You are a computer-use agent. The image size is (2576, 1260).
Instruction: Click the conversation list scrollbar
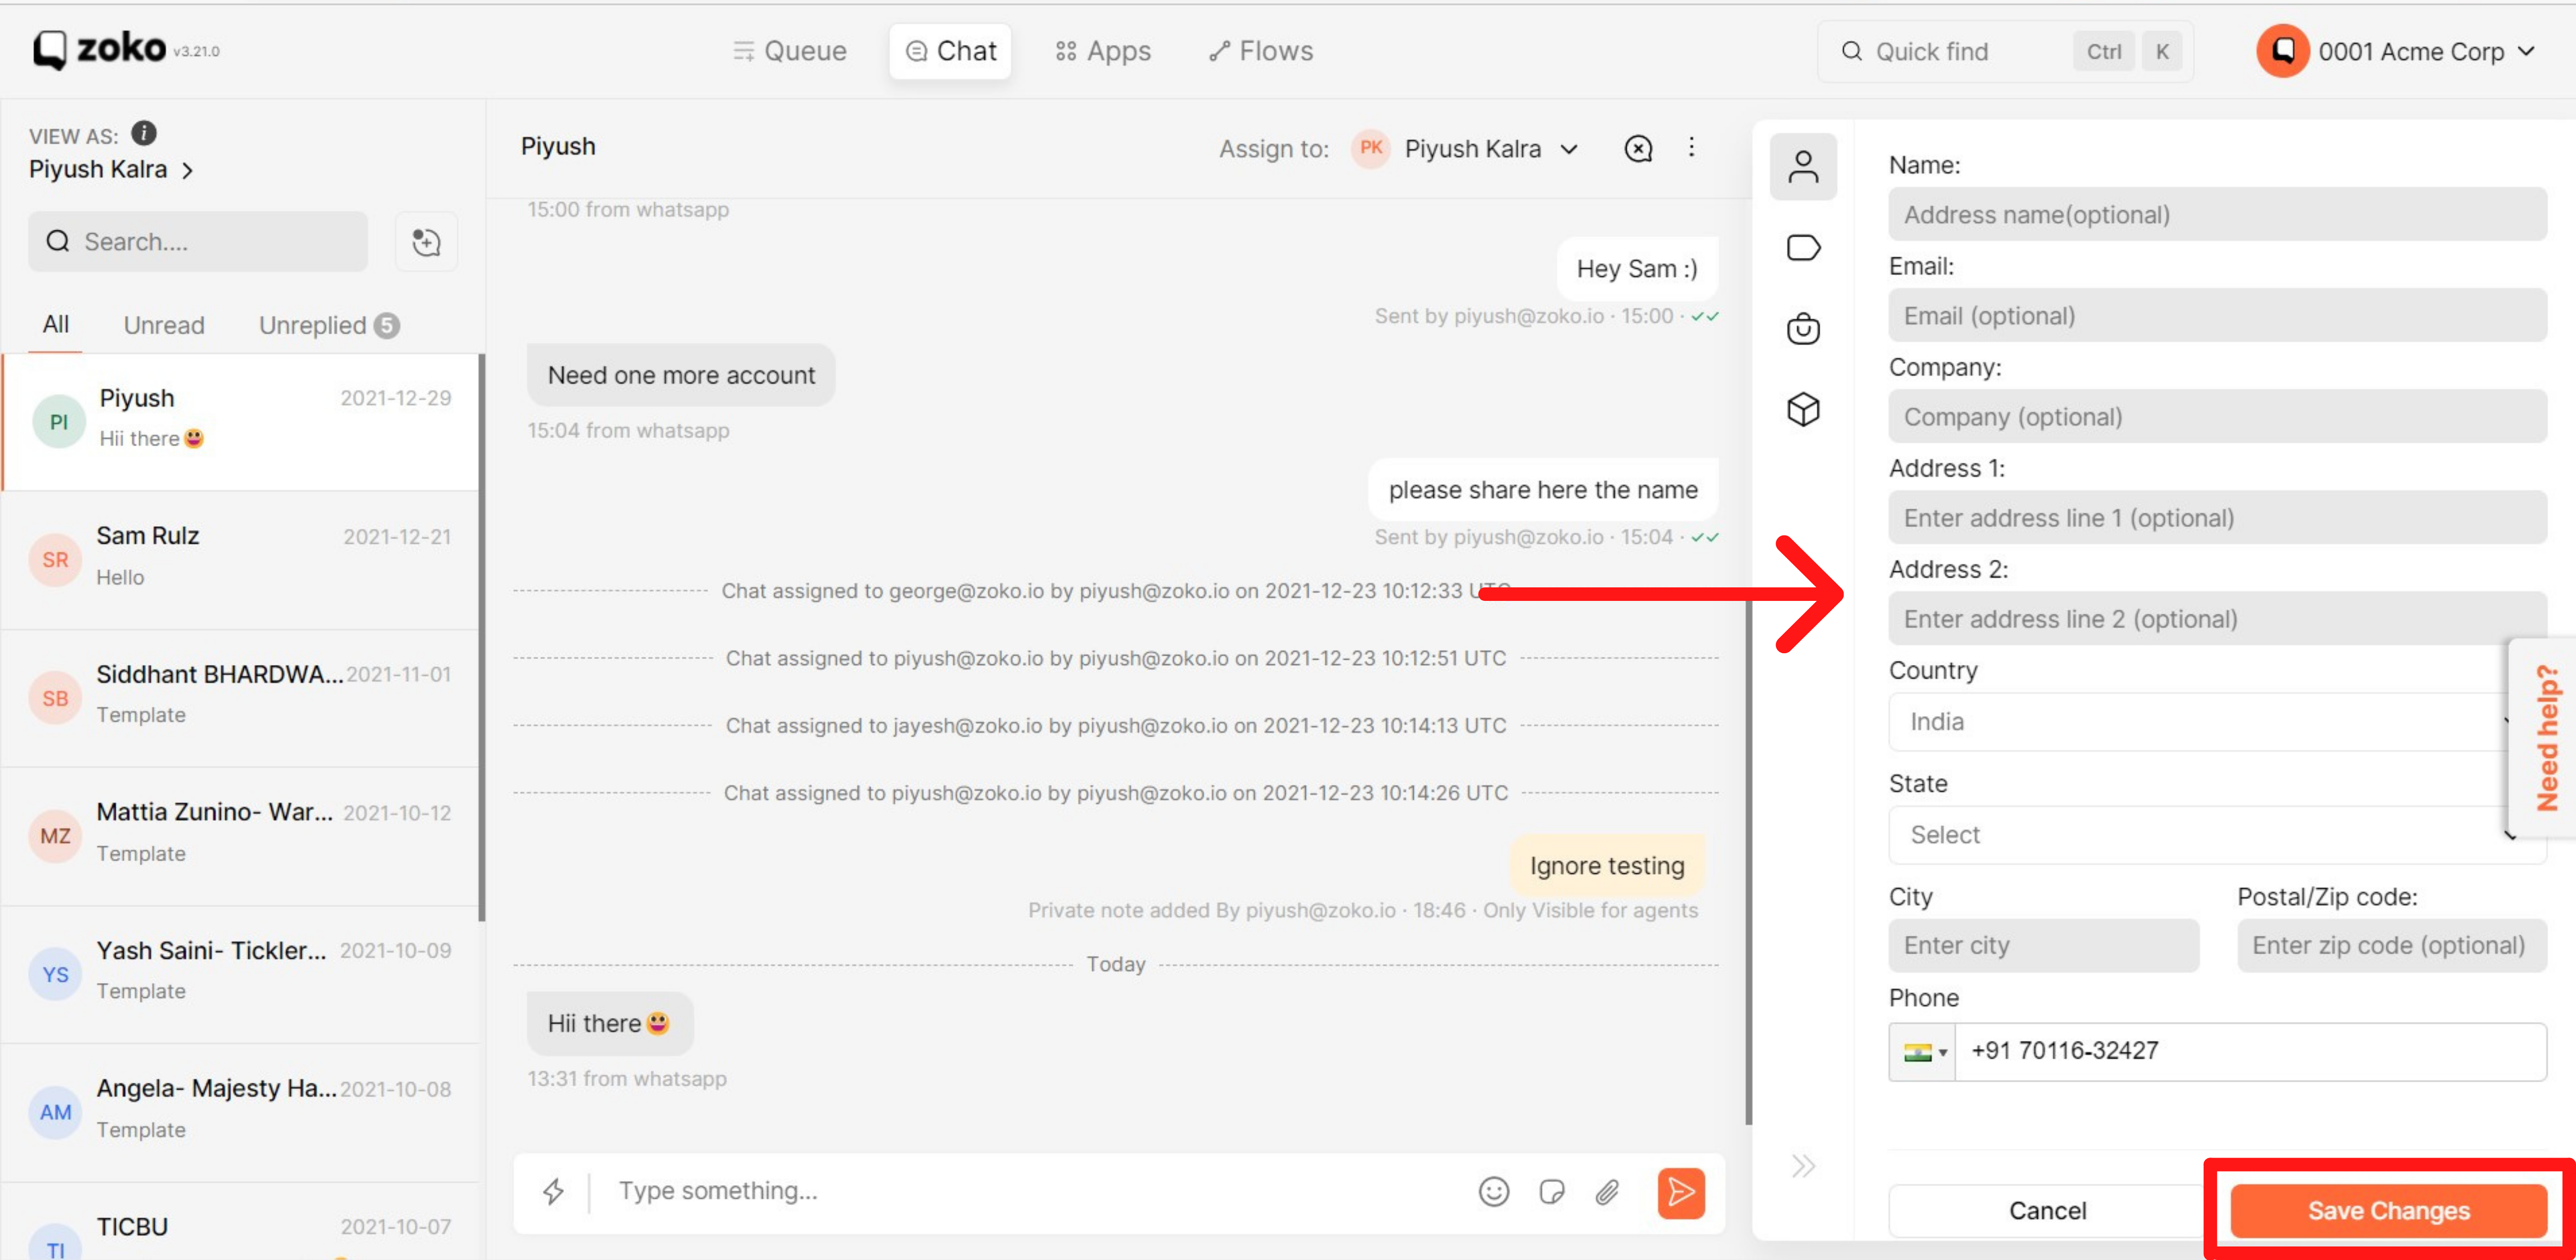coord(482,637)
